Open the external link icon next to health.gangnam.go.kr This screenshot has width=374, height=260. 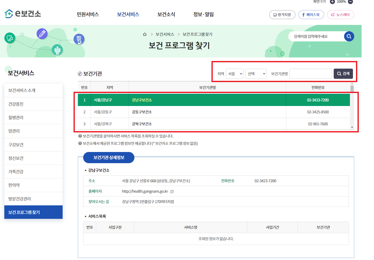172,191
